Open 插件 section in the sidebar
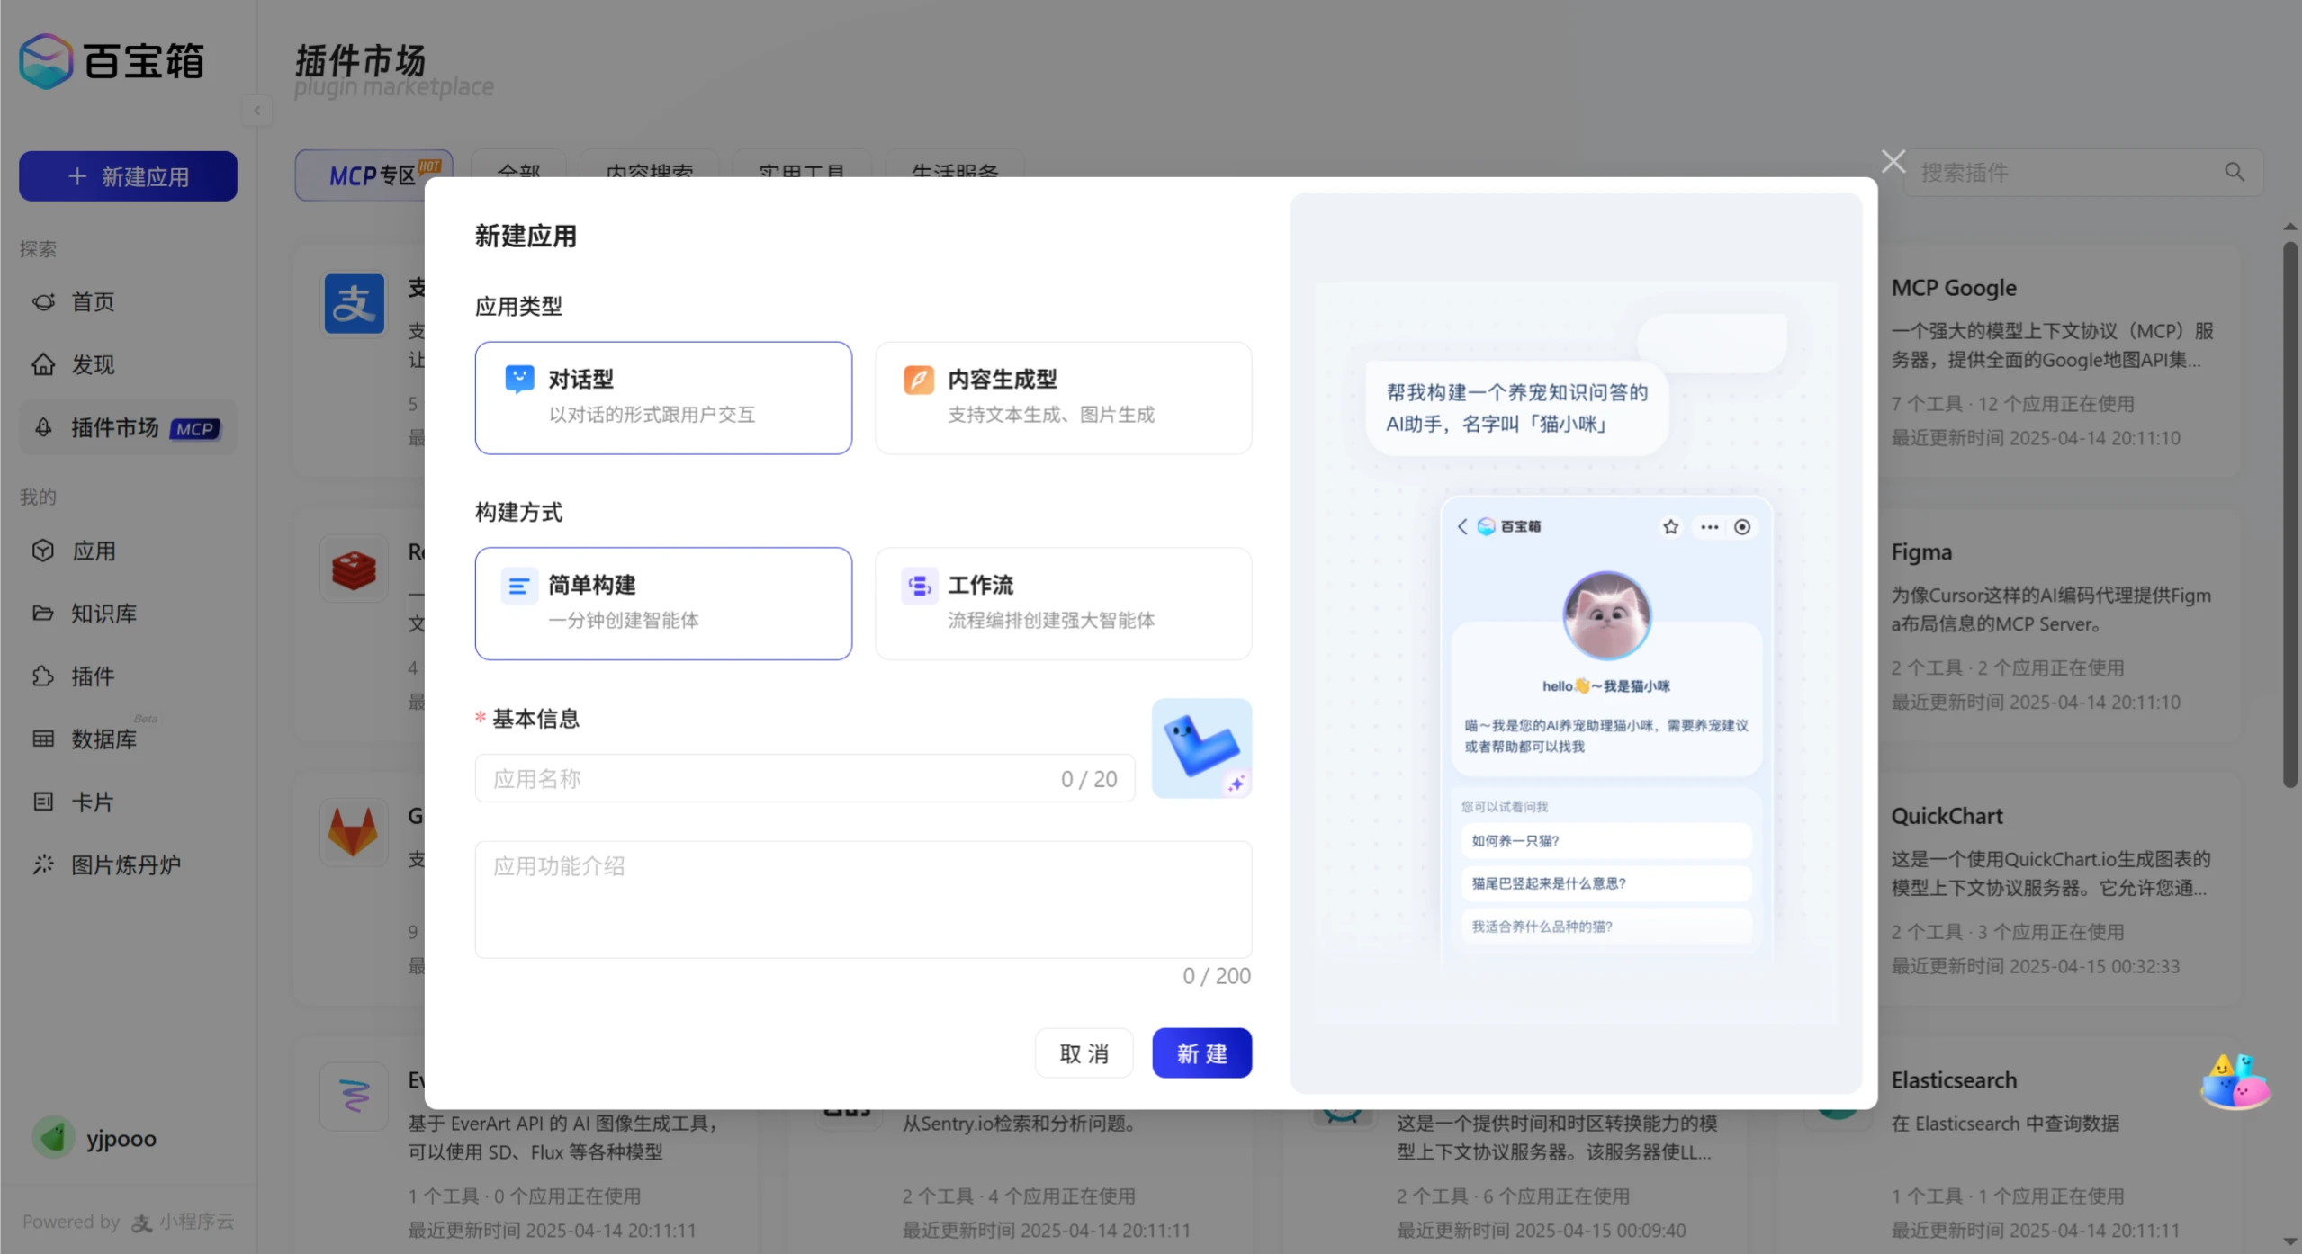The height and width of the screenshot is (1254, 2302). (93, 676)
